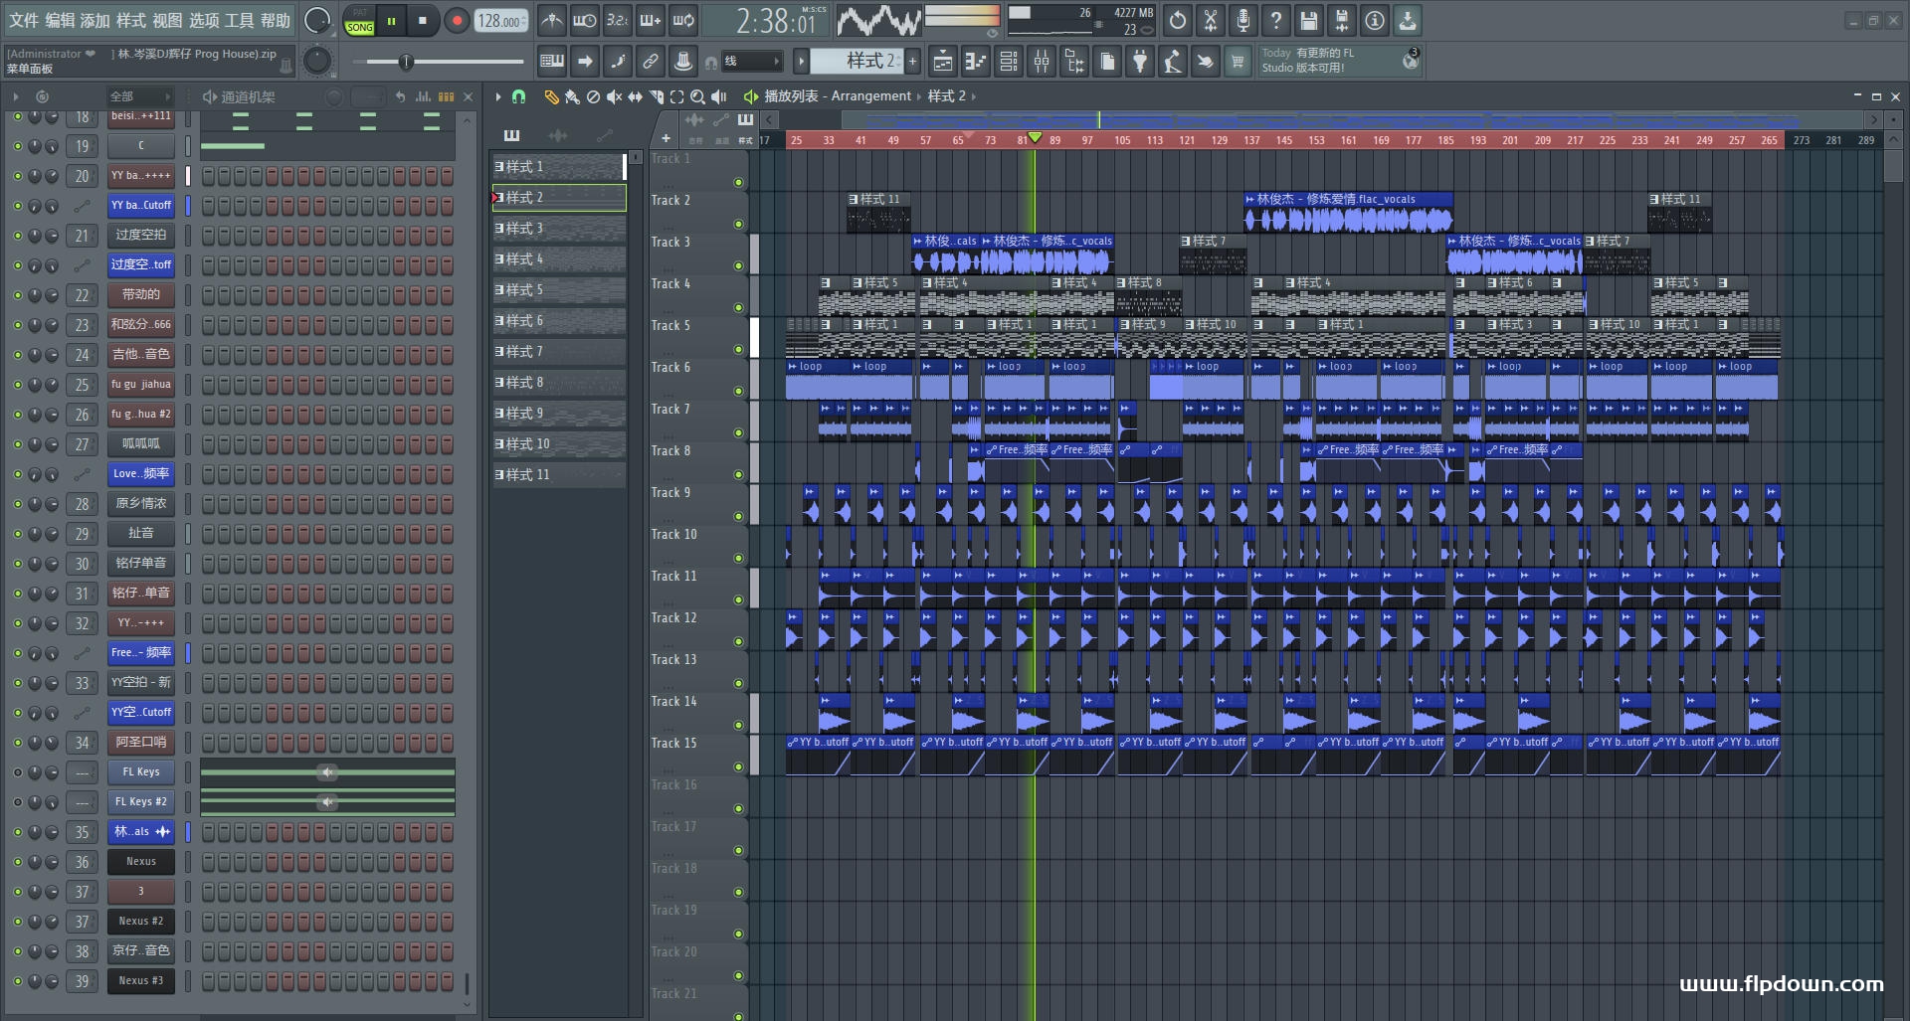Select the Mute tool in playlist toolbar
Screen dimensions: 1910x1021
[614, 96]
